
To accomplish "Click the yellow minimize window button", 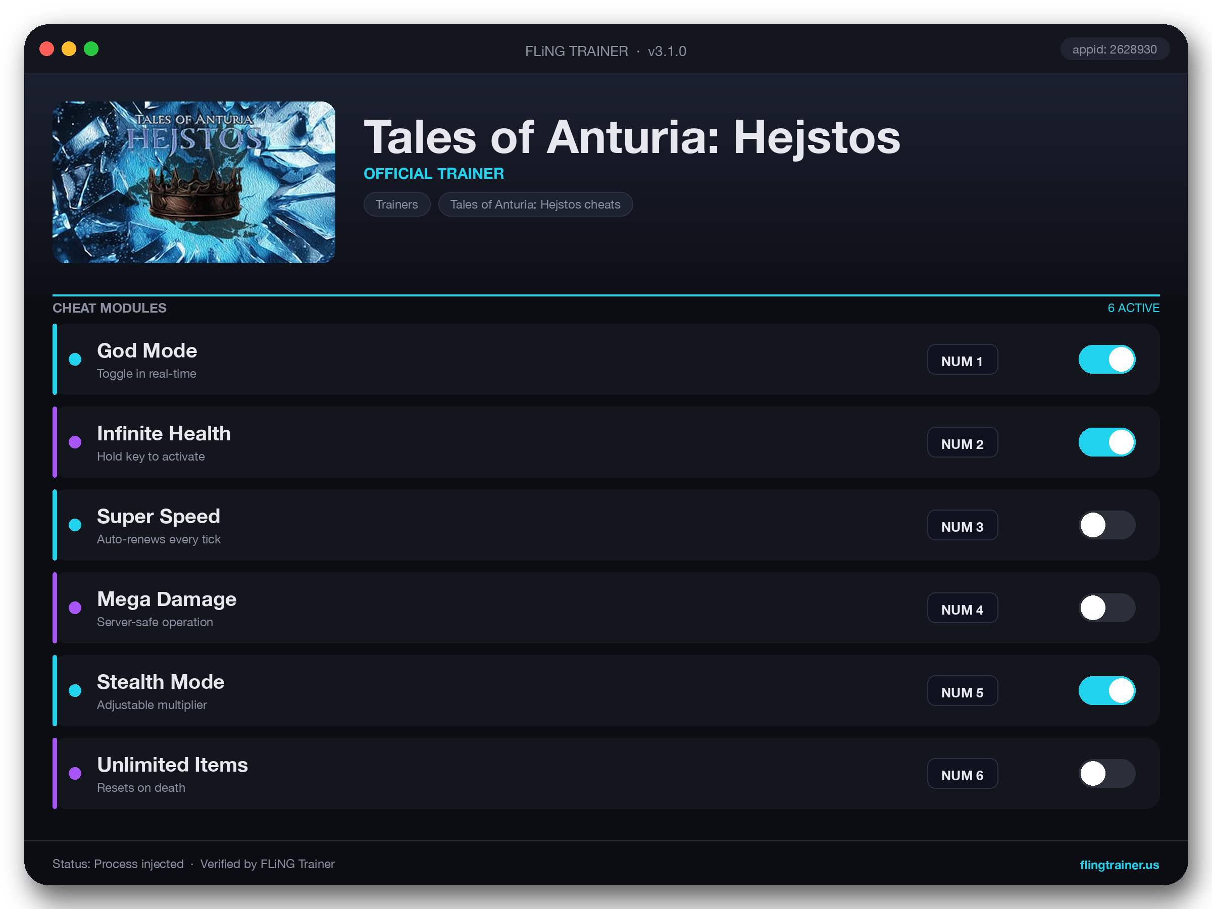I will (x=69, y=49).
